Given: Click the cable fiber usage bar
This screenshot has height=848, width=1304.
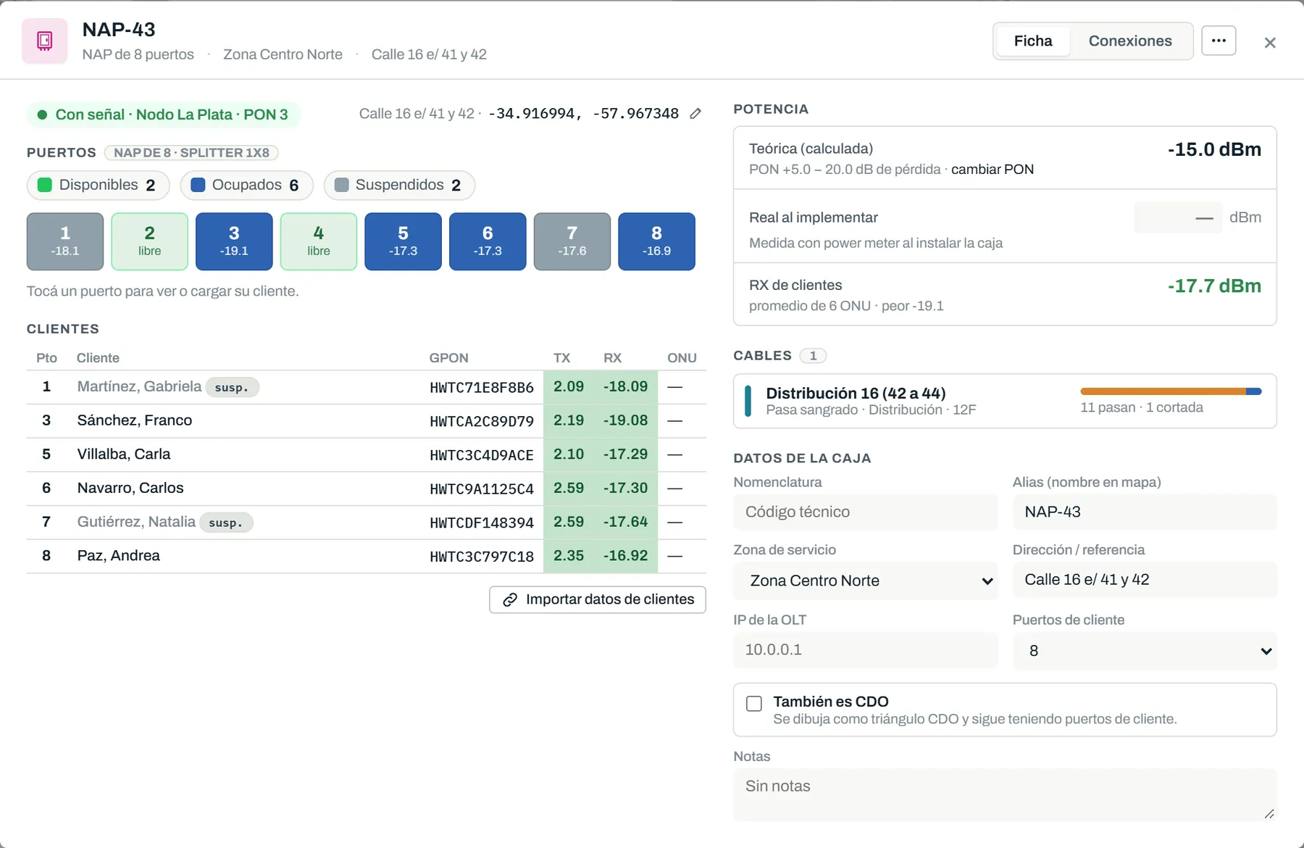Looking at the screenshot, I should (x=1171, y=391).
